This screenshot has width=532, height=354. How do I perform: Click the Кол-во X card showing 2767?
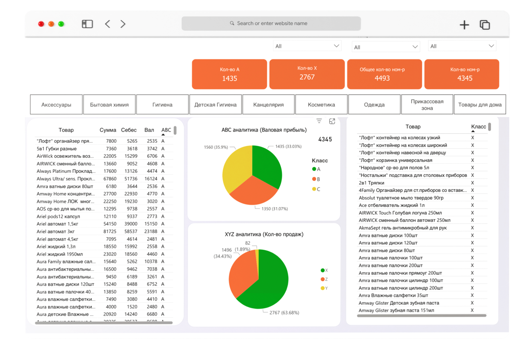pos(307,74)
